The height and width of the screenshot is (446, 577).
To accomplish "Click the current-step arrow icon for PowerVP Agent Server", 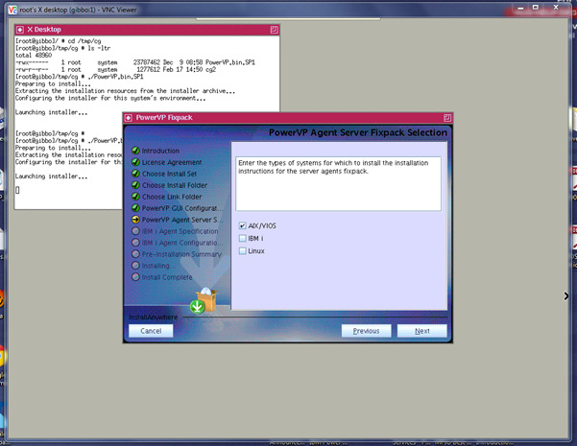I will coord(135,220).
